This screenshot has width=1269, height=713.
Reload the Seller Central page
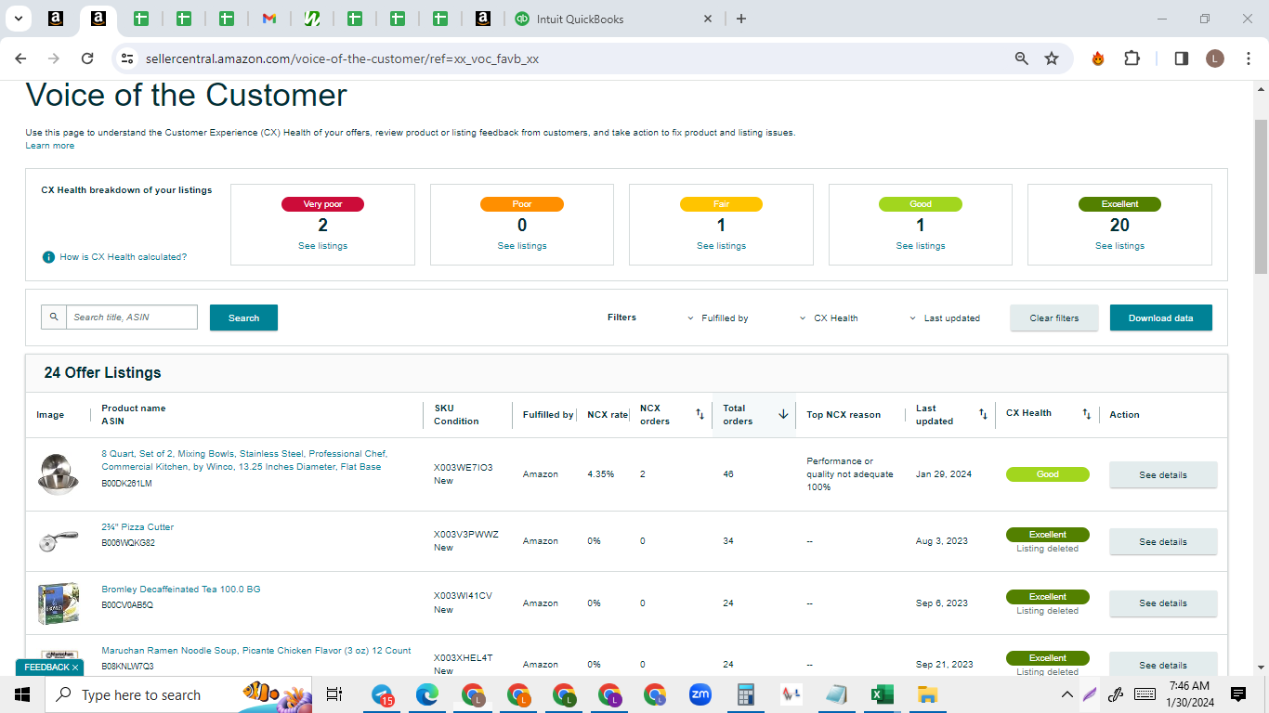tap(87, 58)
